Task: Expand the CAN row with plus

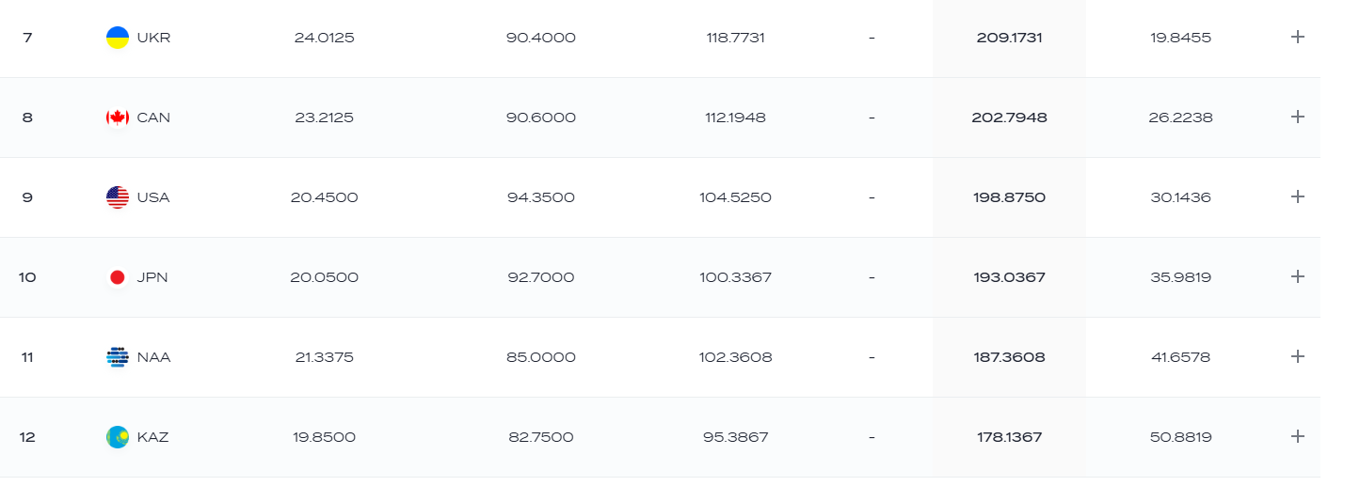Action: [1298, 117]
